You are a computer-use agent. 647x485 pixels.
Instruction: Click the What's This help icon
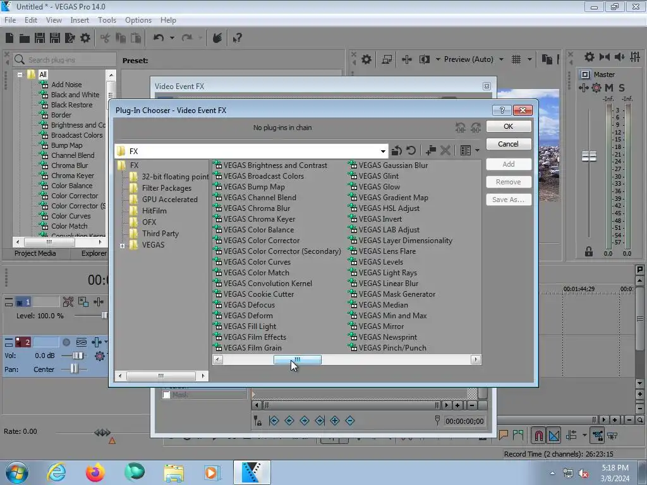pos(237,39)
